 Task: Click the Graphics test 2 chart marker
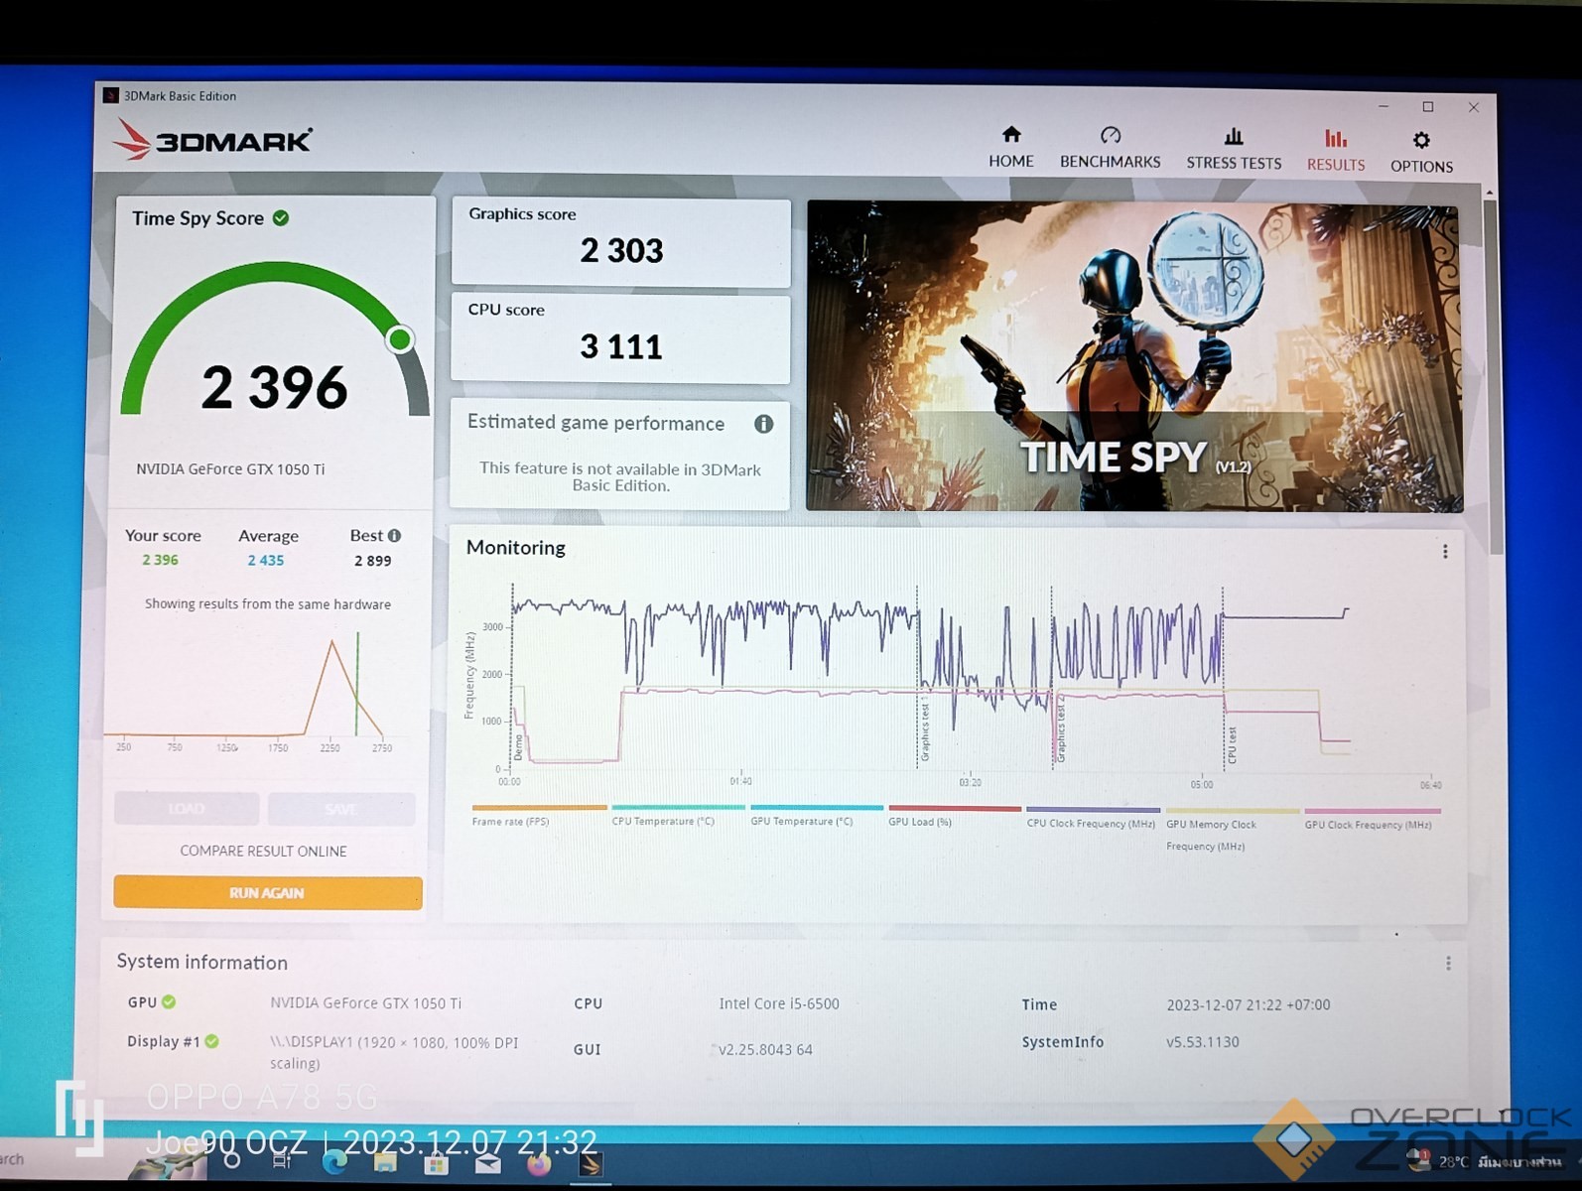click(x=1060, y=728)
